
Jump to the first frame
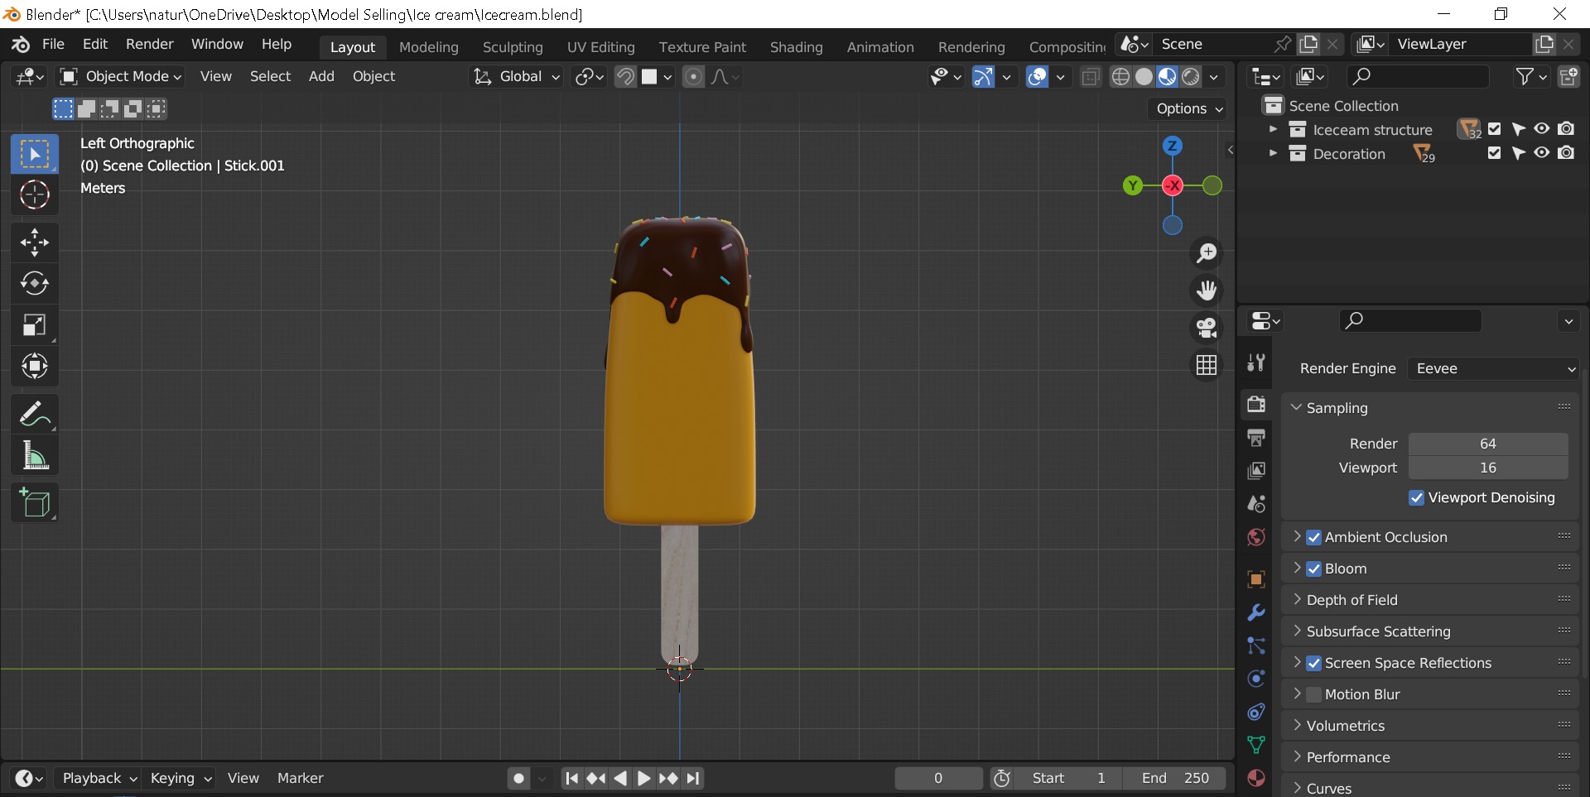[571, 778]
